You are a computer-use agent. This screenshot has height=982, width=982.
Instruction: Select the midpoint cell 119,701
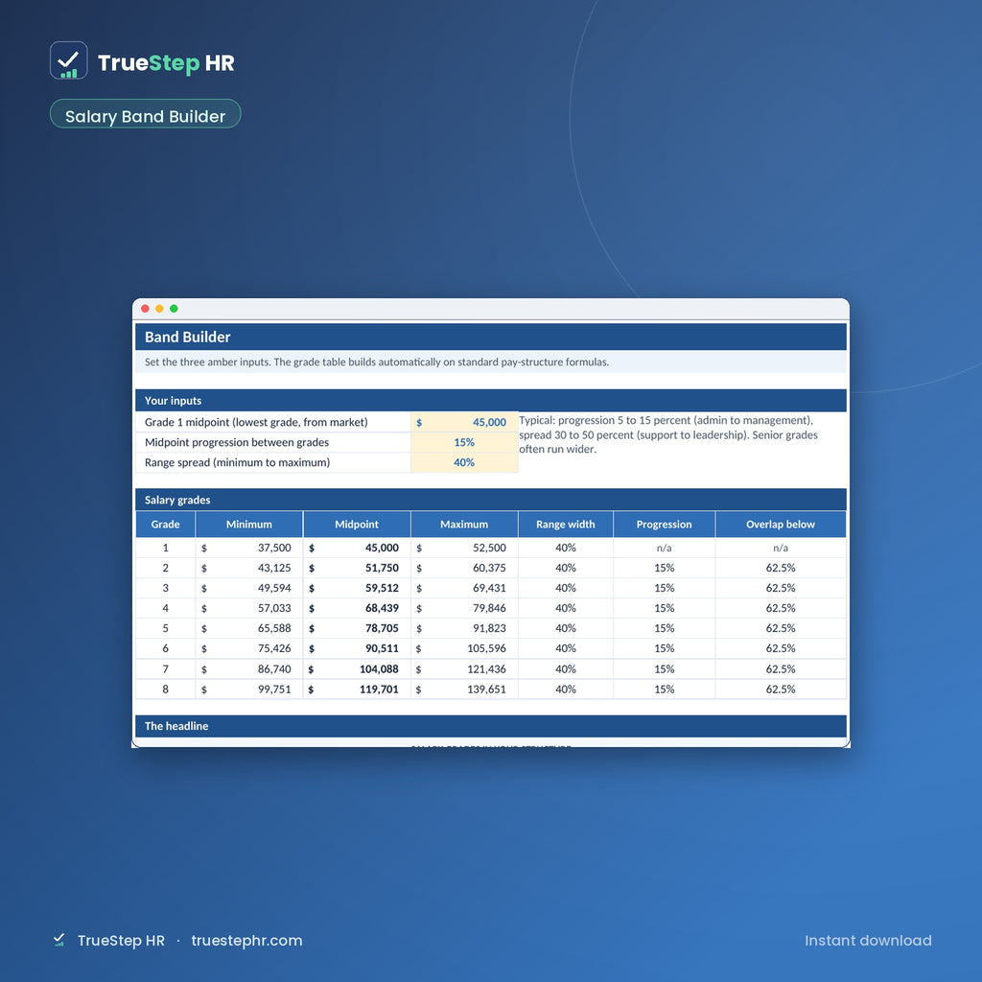click(x=357, y=689)
